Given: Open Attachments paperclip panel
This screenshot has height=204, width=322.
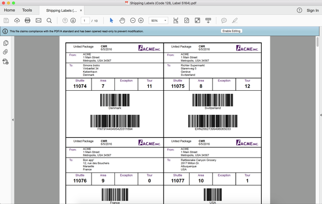Looking at the screenshot, I should click(x=6, y=52).
